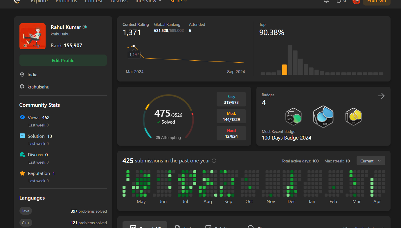The height and width of the screenshot is (228, 401).
Task: Click the Sep 2024 chart axis label
Action: pyautogui.click(x=236, y=72)
